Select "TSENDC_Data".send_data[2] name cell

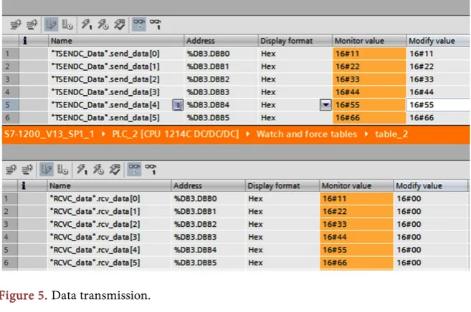tap(116, 79)
